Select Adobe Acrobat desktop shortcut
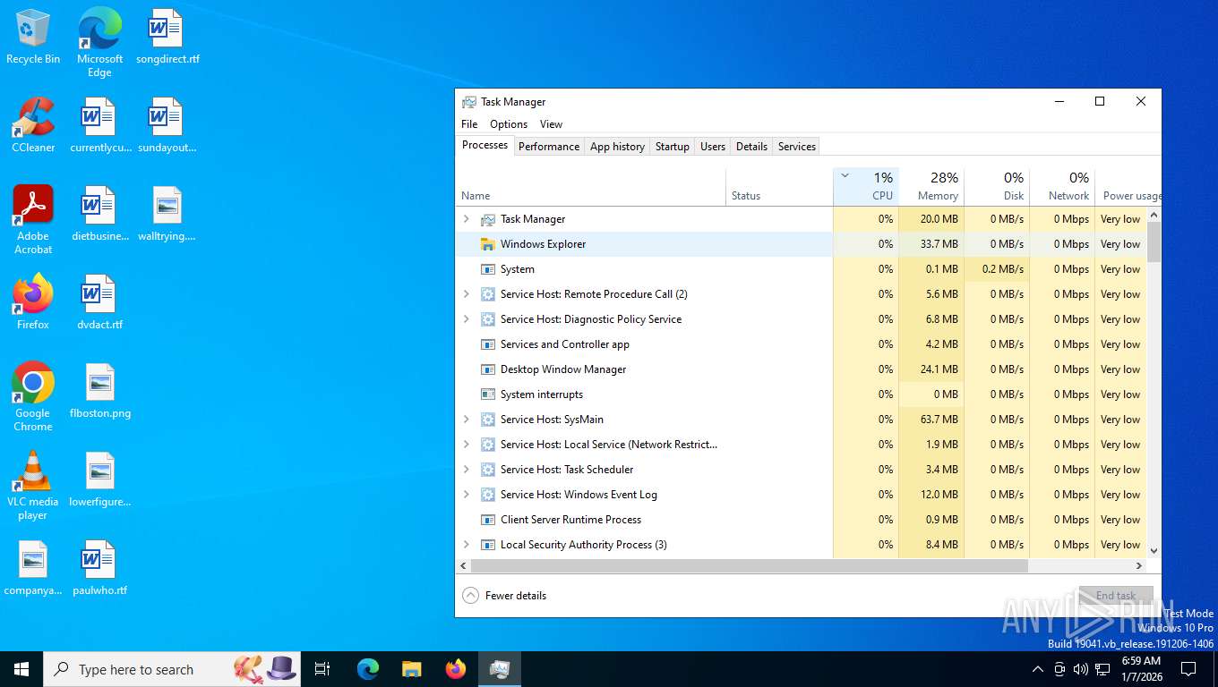The image size is (1218, 687). (33, 220)
